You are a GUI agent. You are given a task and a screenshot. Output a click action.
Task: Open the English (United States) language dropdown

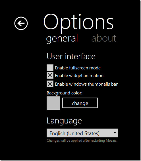(x=82, y=133)
